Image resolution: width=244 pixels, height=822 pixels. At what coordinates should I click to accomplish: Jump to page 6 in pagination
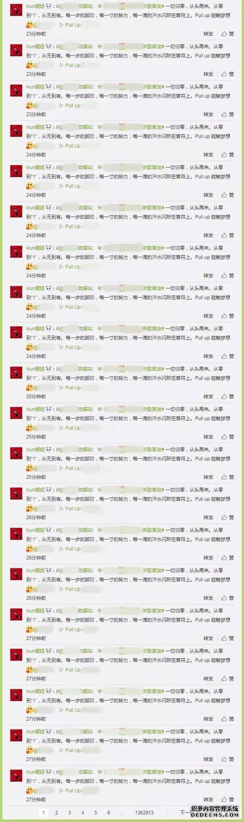click(109, 813)
